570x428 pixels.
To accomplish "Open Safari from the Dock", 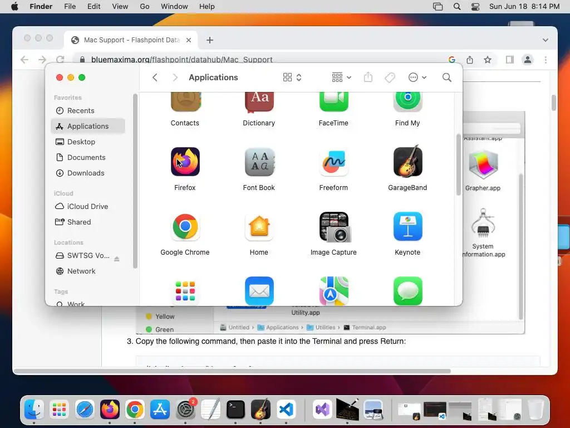I will (x=85, y=410).
